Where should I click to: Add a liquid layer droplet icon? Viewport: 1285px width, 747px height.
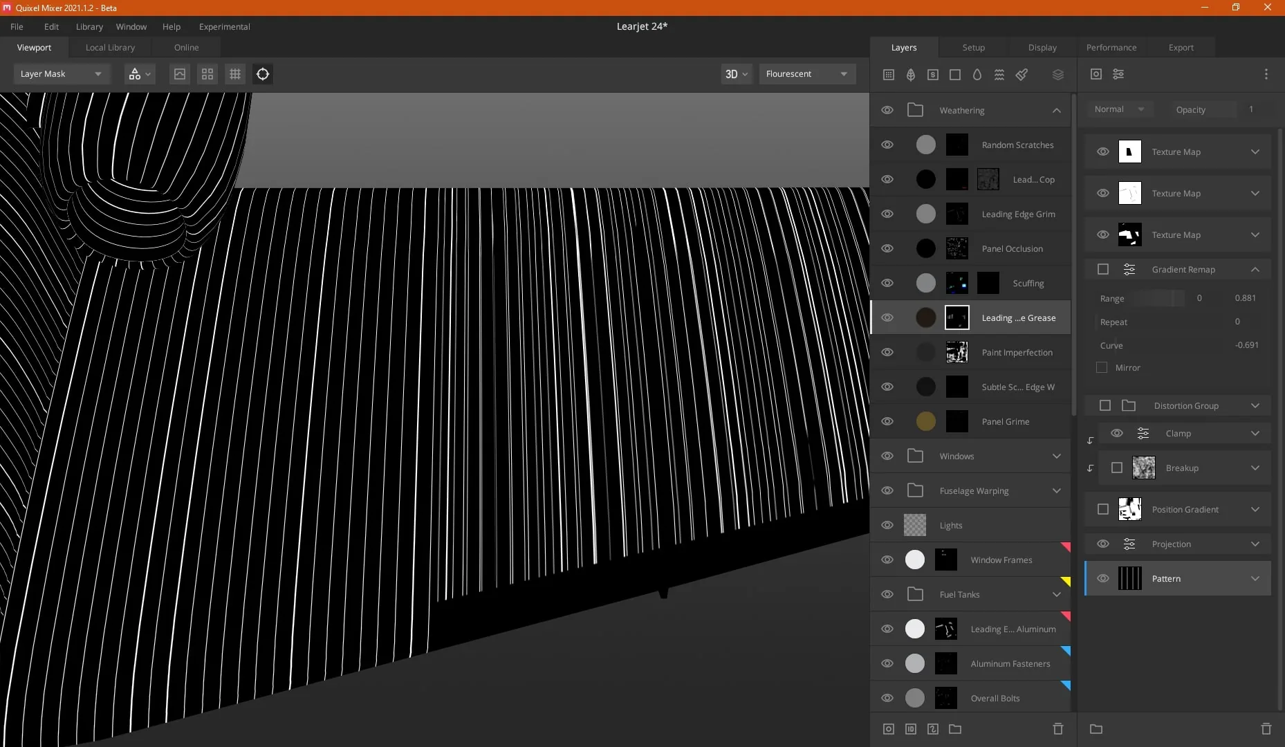[977, 75]
